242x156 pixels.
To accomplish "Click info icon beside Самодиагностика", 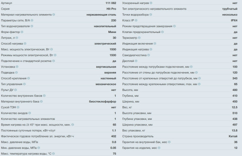I will (148, 55).
